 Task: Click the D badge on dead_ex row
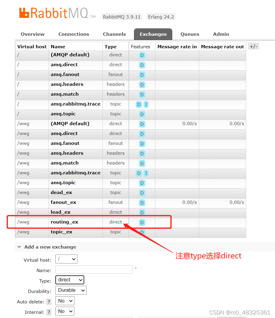pyautogui.click(x=142, y=193)
